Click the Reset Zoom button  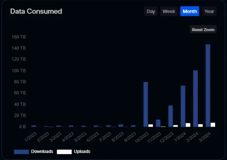pos(203,30)
